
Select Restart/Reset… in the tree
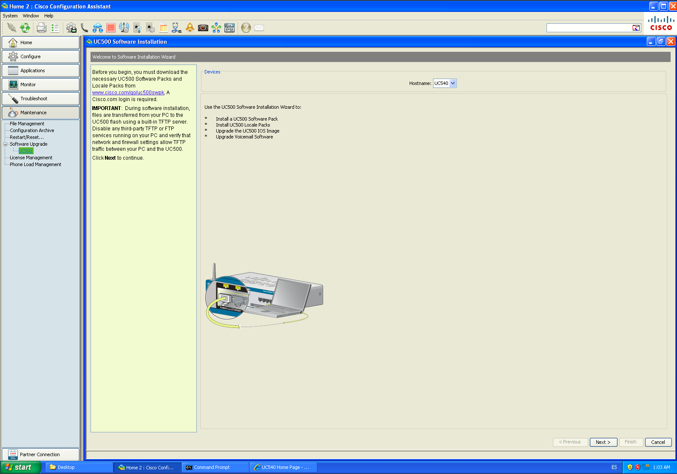pos(26,137)
